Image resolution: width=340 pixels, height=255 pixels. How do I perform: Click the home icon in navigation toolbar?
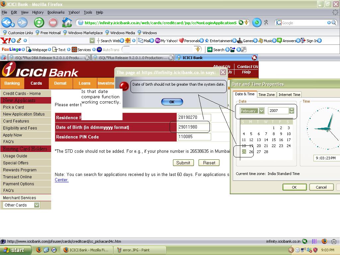click(67, 23)
